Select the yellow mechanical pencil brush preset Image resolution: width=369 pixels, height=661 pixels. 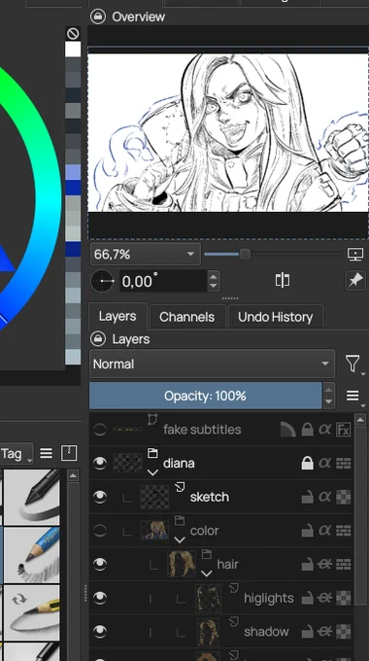32,612
